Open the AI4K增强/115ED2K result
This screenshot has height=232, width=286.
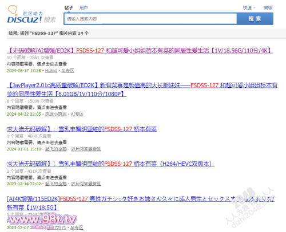coord(141,203)
